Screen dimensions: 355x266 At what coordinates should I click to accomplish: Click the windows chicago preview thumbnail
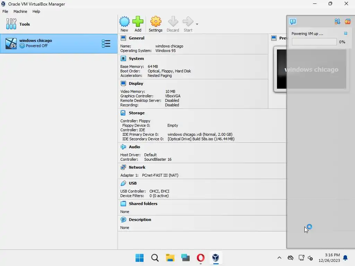coord(311,69)
